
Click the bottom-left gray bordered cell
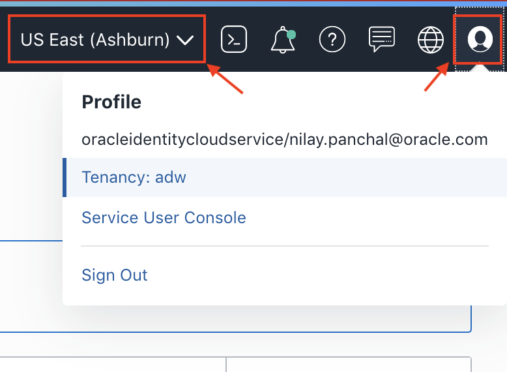pyautogui.click(x=111, y=365)
